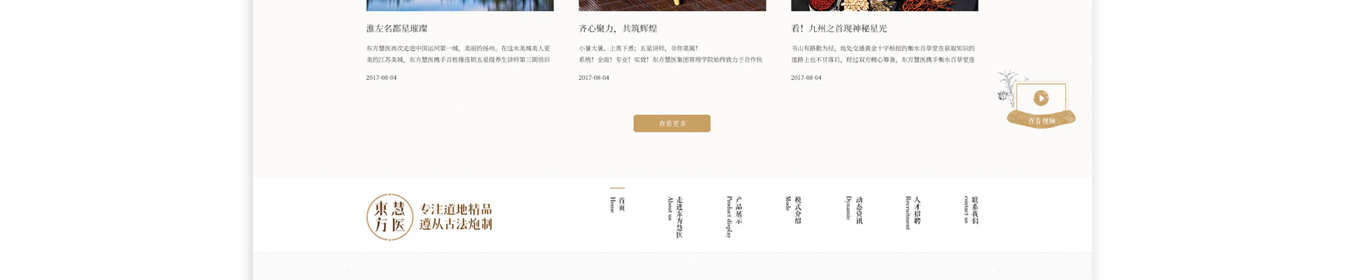Select the 产品展示 Product display menu

click(733, 217)
